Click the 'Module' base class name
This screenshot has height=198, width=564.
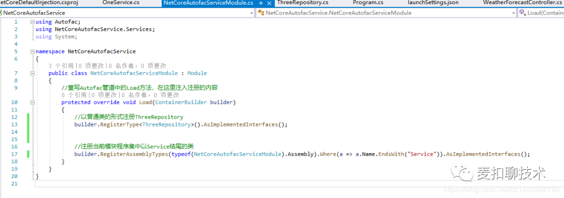(197, 73)
